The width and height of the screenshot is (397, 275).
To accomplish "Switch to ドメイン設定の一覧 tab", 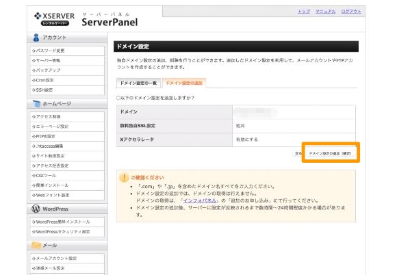I will (138, 83).
